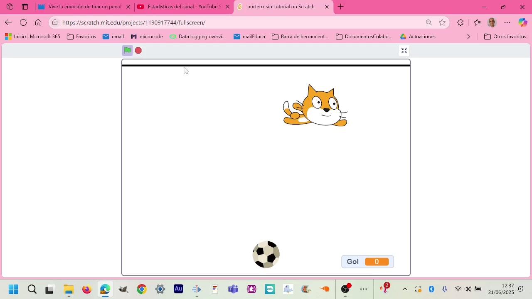Open the 'Otros favoritos' folder
The image size is (532, 299).
click(505, 37)
